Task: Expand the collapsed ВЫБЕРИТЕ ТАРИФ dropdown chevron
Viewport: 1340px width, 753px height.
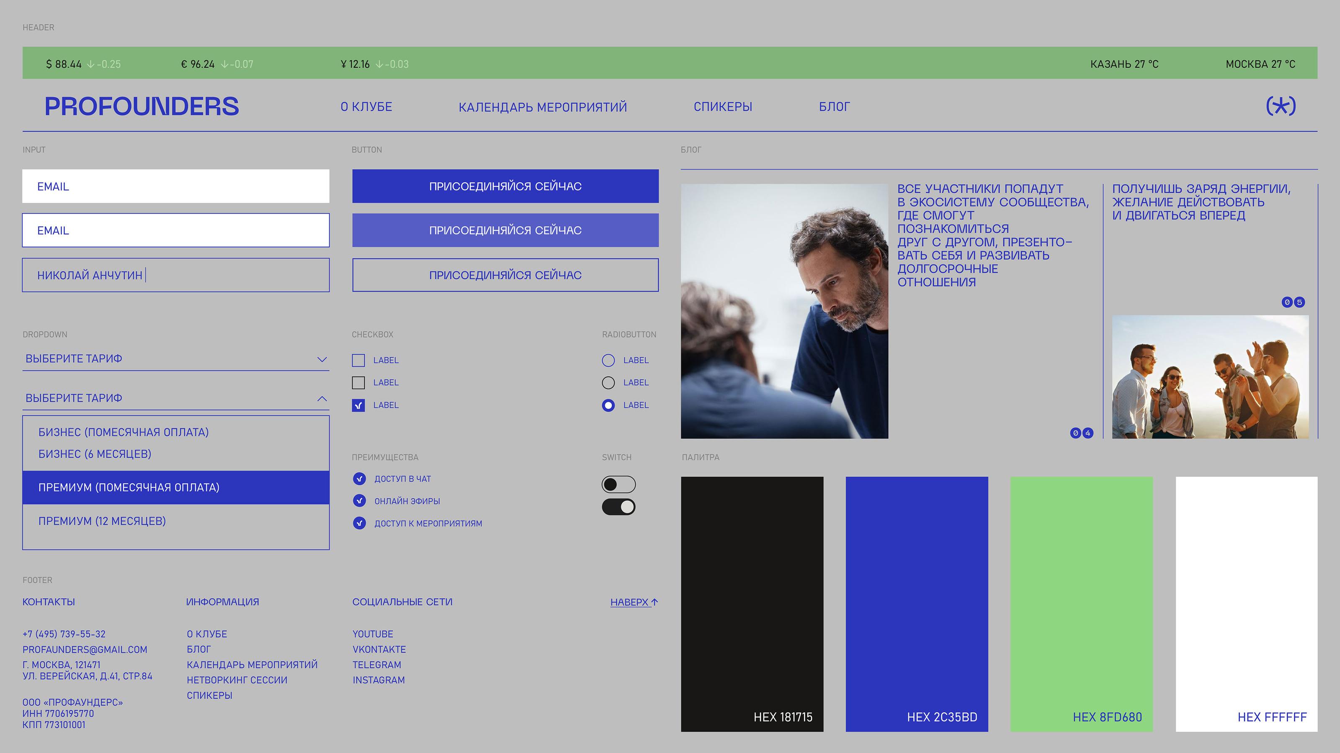Action: click(x=322, y=359)
